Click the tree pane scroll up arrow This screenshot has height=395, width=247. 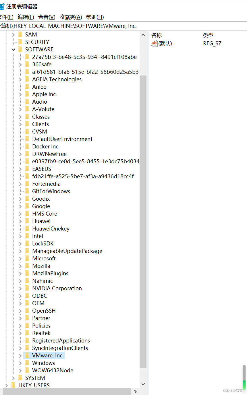pos(143,35)
